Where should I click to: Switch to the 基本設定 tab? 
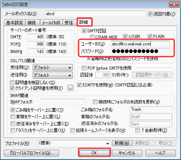[x=15, y=23]
